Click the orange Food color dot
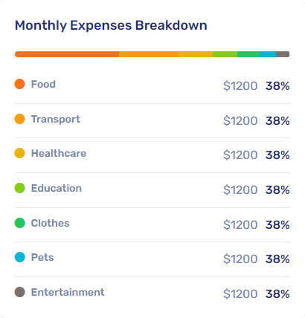305x318 pixels. [19, 84]
